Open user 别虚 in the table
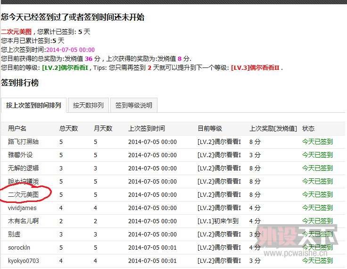 (x=14, y=234)
